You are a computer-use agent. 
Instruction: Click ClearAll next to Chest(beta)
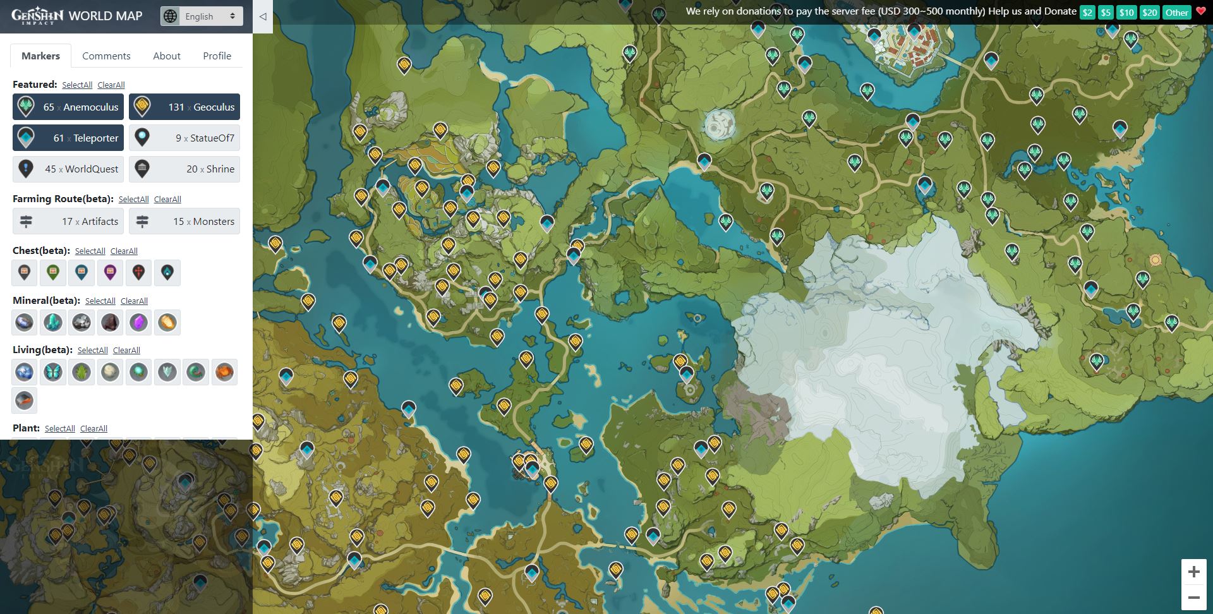point(124,251)
